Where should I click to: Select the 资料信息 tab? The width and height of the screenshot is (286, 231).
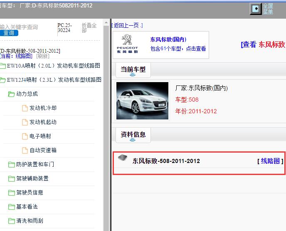pos(133,135)
